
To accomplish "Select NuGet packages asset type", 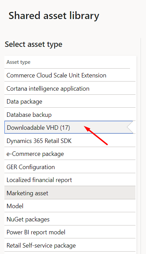I will 70,219.
